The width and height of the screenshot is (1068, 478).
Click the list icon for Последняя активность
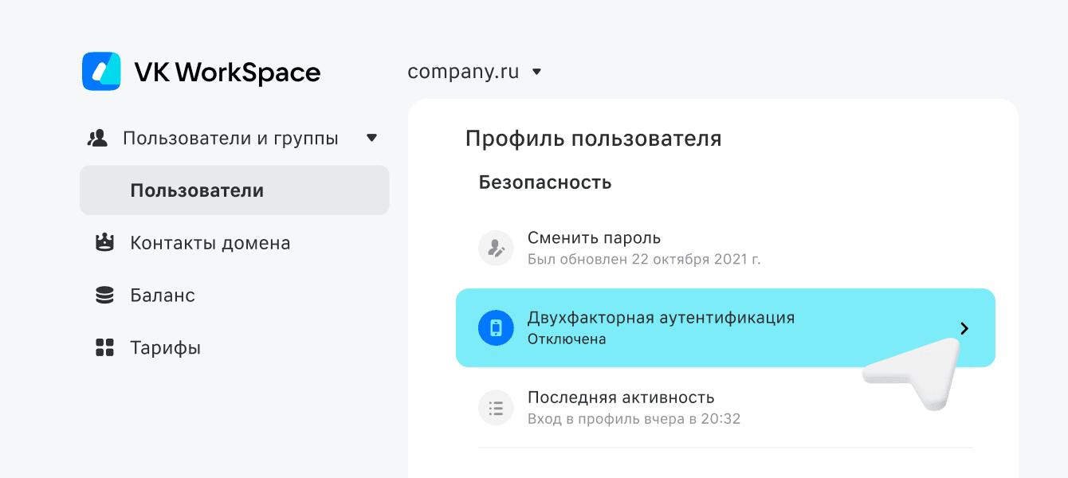point(496,408)
